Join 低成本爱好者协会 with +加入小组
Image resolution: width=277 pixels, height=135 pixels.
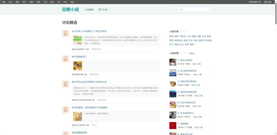tap(195, 85)
